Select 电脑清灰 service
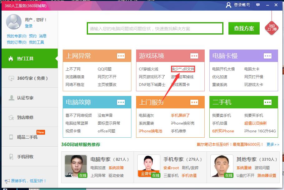 coord(146,115)
